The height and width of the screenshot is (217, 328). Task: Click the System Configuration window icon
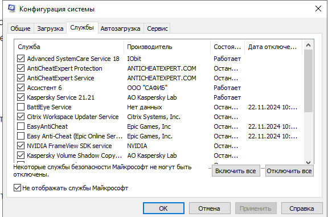12,9
